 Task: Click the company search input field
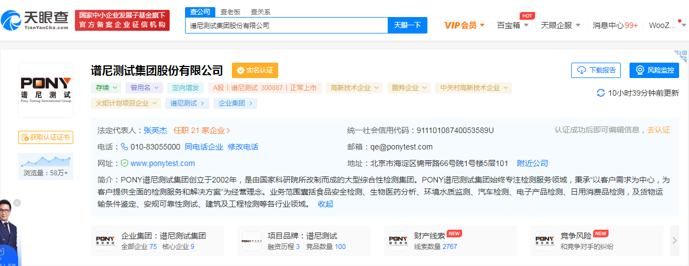286,25
